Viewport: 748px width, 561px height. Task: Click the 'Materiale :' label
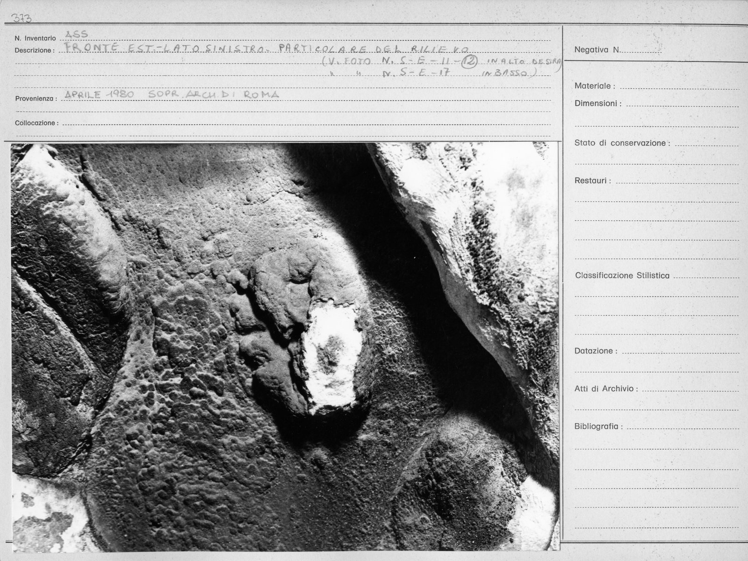pos(595,86)
